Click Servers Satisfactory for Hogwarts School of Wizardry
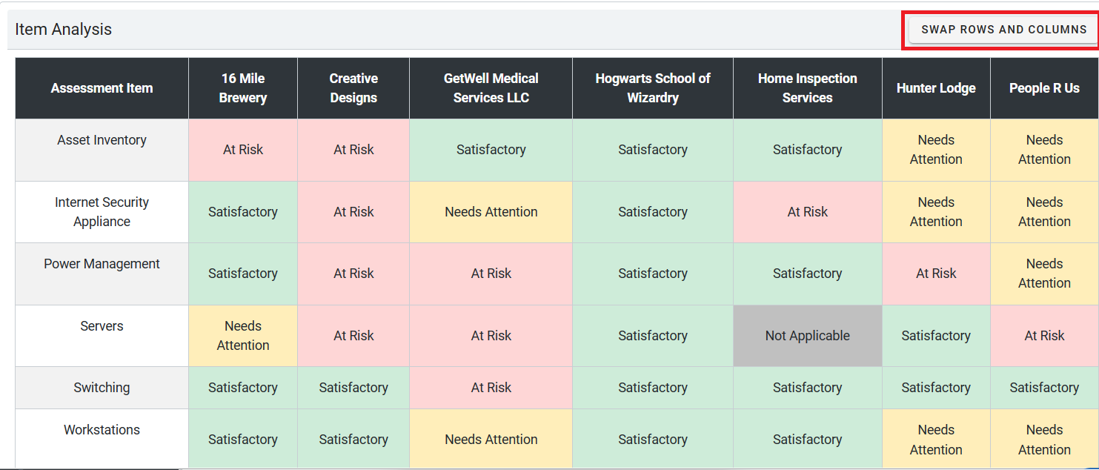 tap(653, 336)
